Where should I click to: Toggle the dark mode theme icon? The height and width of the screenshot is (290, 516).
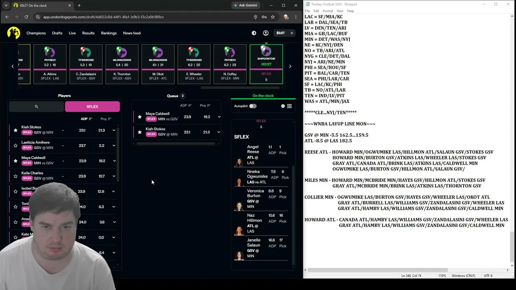pyautogui.click(x=254, y=33)
